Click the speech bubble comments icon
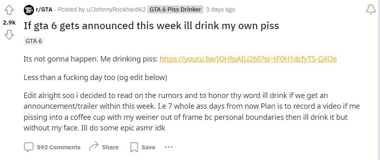 29,147
